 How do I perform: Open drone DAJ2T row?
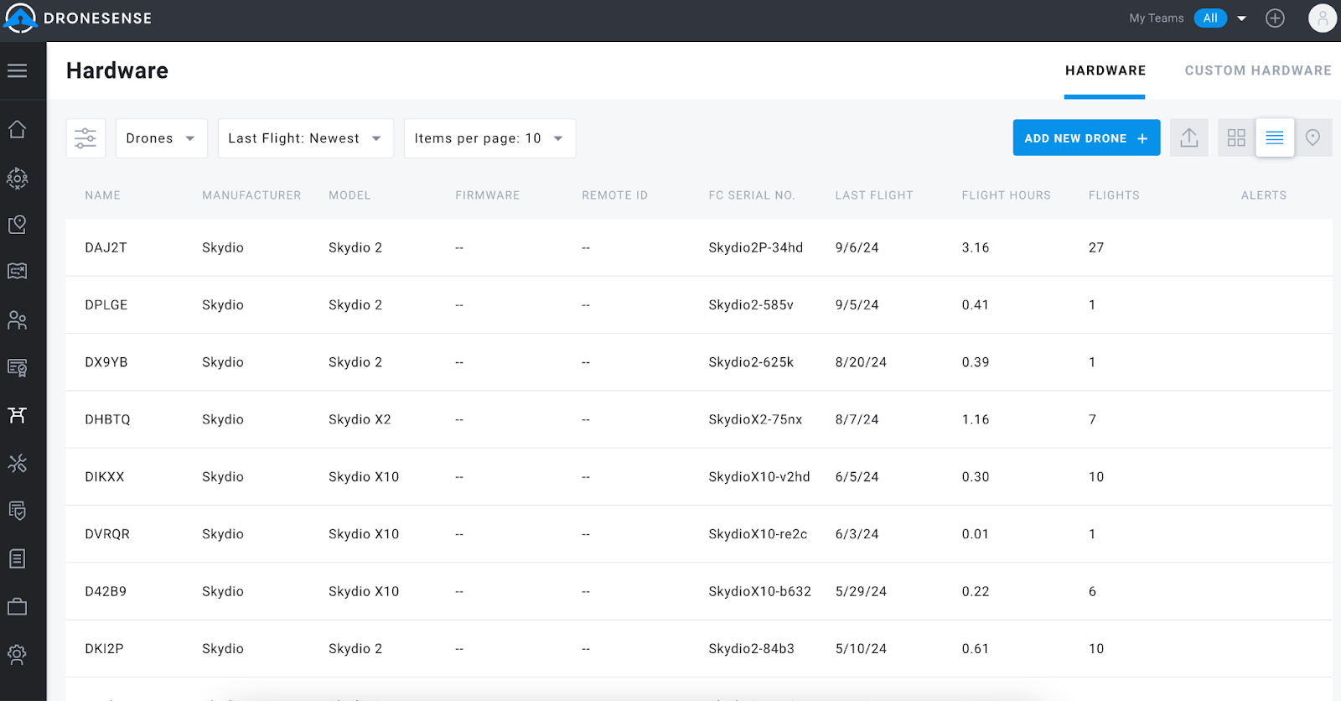point(699,247)
